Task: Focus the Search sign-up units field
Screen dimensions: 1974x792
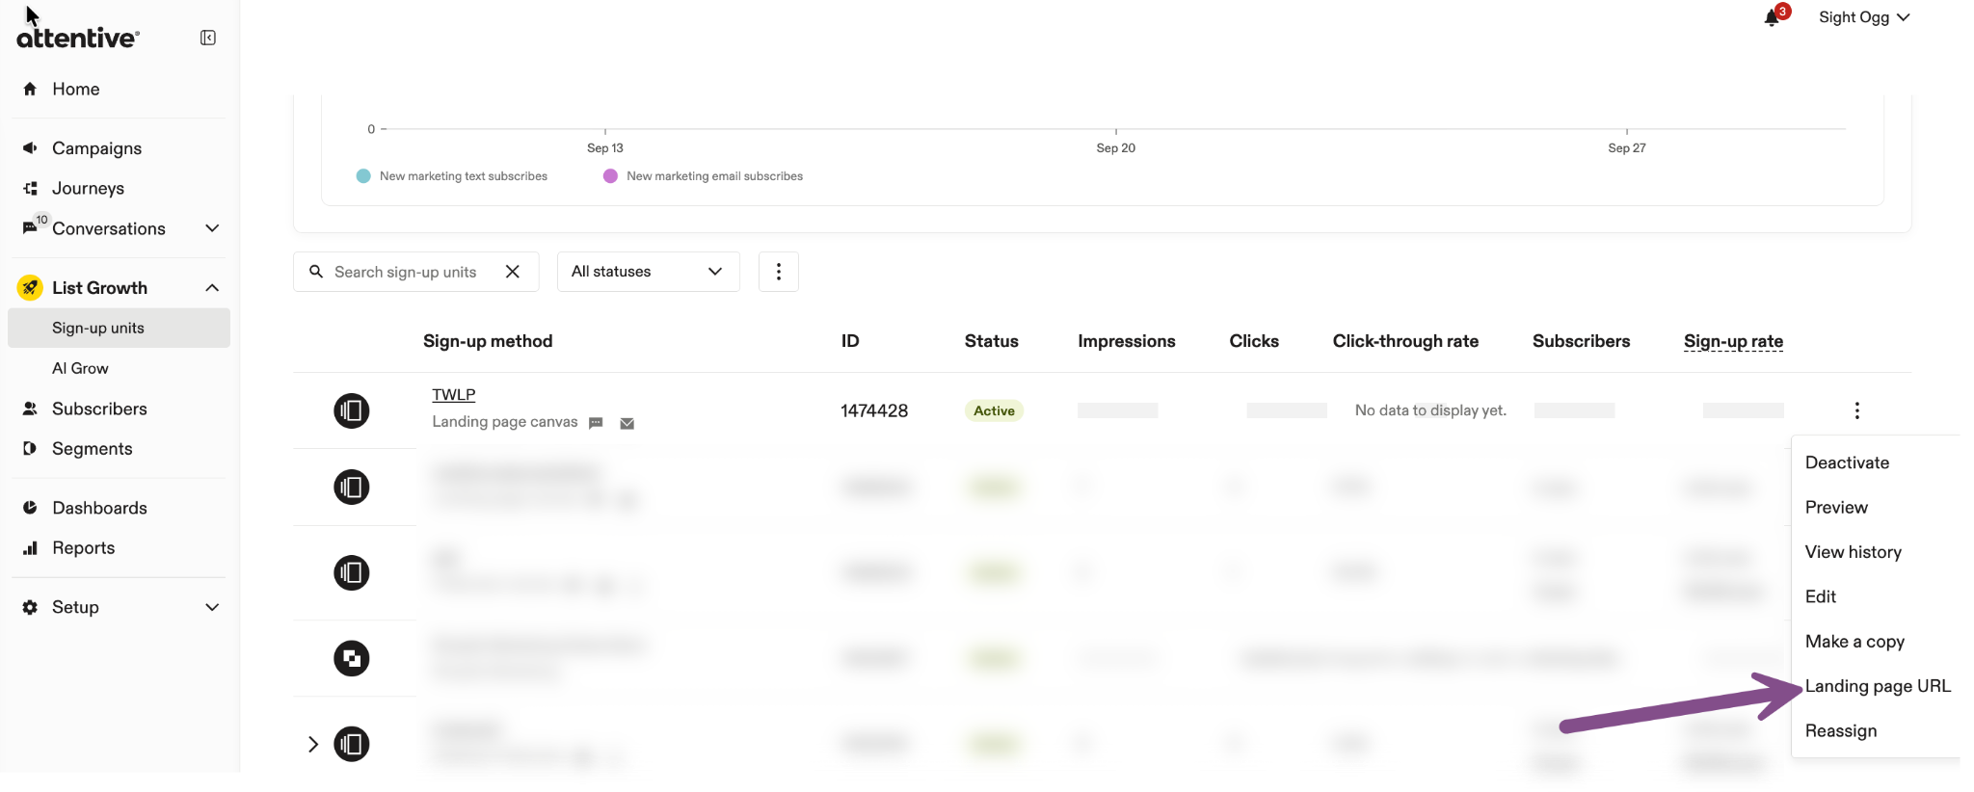Action: (405, 272)
